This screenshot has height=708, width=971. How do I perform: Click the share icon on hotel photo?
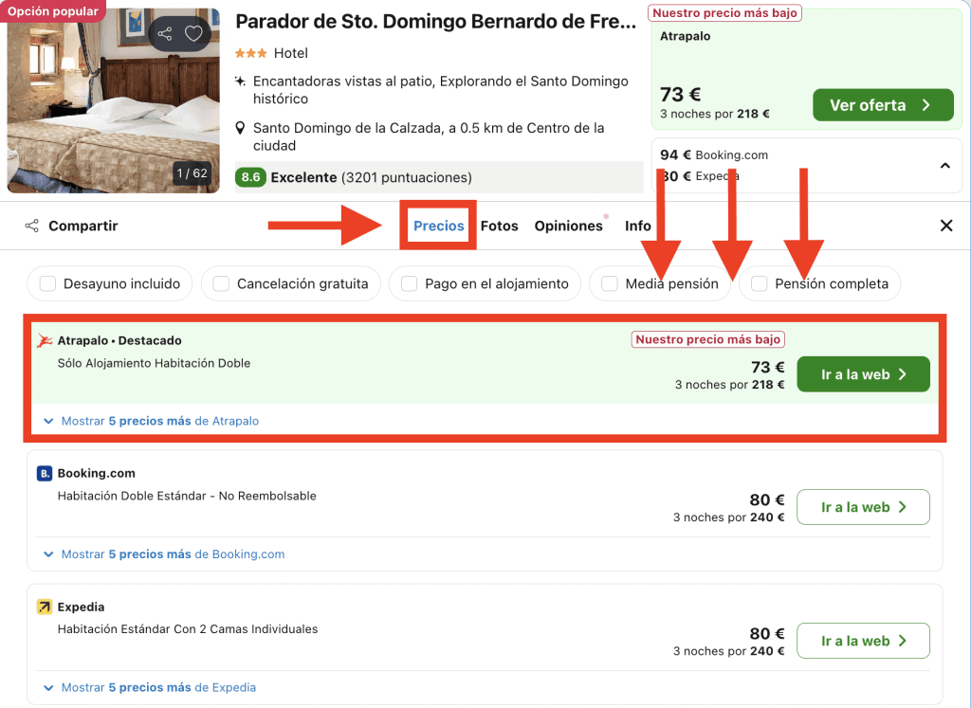[166, 35]
